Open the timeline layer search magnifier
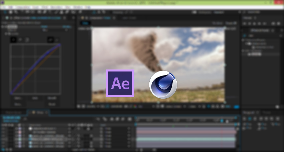The width and height of the screenshot is (284, 152). tap(25, 119)
